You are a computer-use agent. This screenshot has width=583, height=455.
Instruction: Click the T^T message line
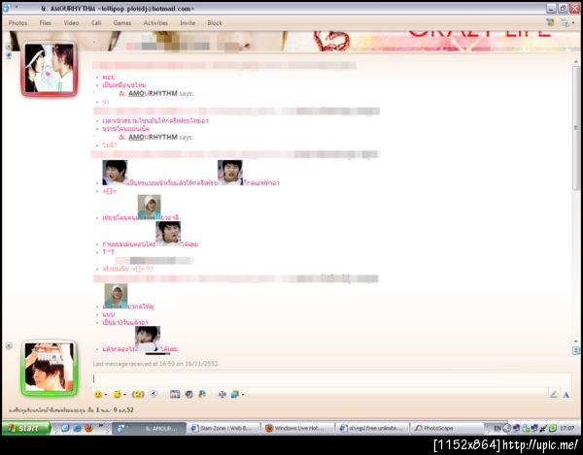pos(108,252)
